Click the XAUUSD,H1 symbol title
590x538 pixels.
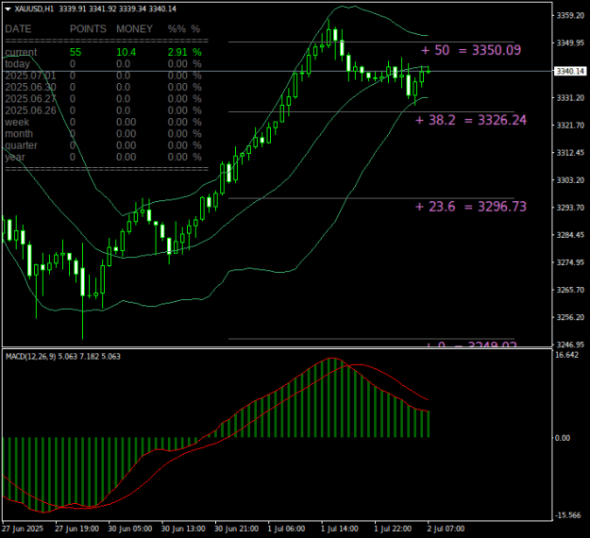(x=34, y=9)
